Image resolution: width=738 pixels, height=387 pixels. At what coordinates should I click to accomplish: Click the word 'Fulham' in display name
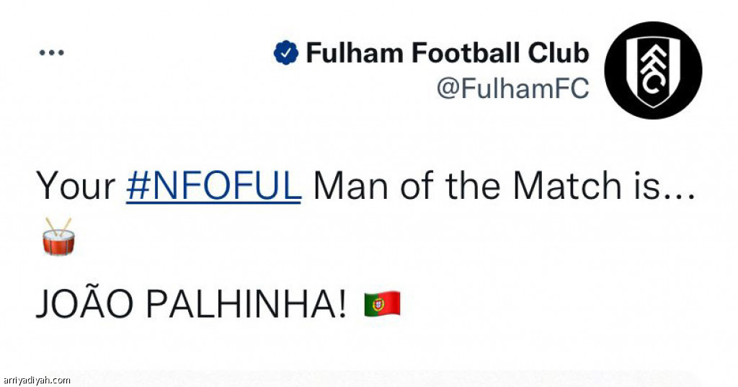(356, 53)
